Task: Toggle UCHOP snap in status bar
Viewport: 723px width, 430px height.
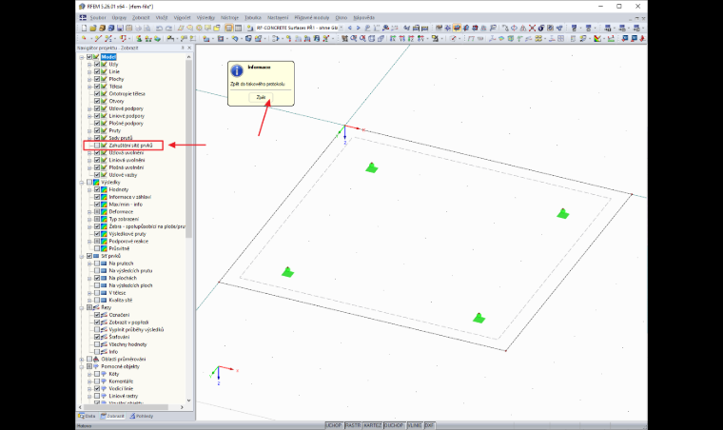Action: [334, 425]
